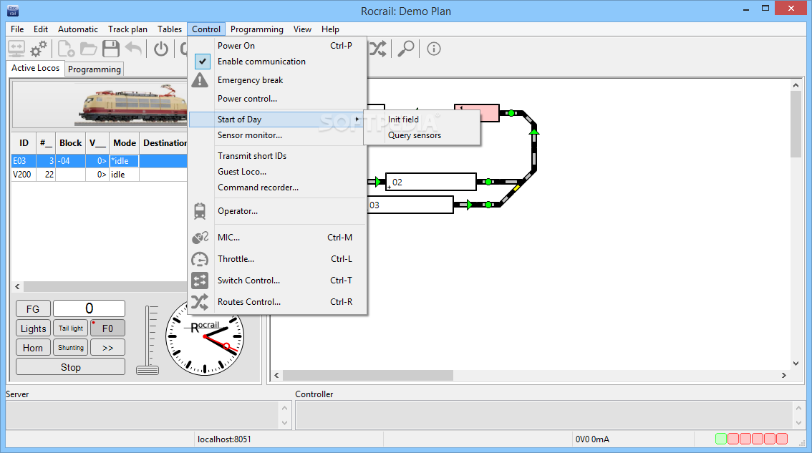Open the File menu
The image size is (812, 453).
point(17,29)
